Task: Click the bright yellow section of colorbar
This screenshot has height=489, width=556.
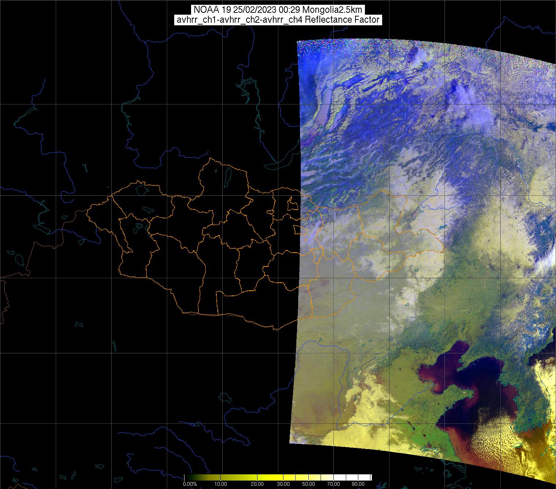Action: tap(271, 477)
